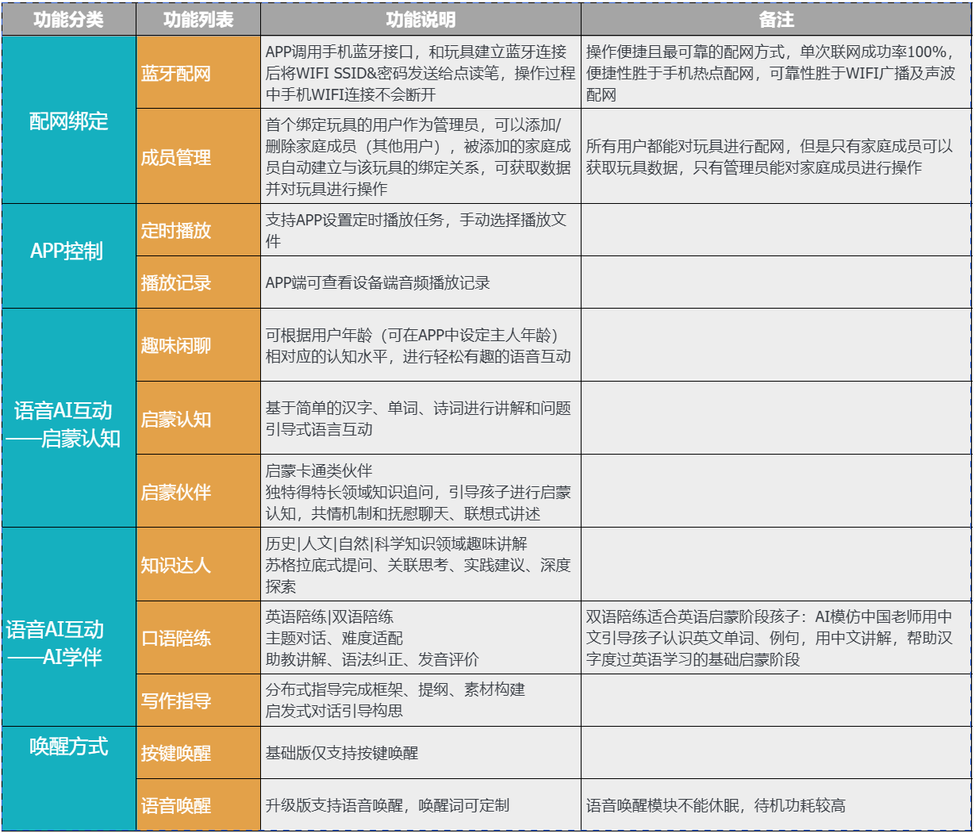The height and width of the screenshot is (833, 975).
Task: Click remark starting 操作便捷且最可靠的配网方式
Action: pyautogui.click(x=776, y=73)
